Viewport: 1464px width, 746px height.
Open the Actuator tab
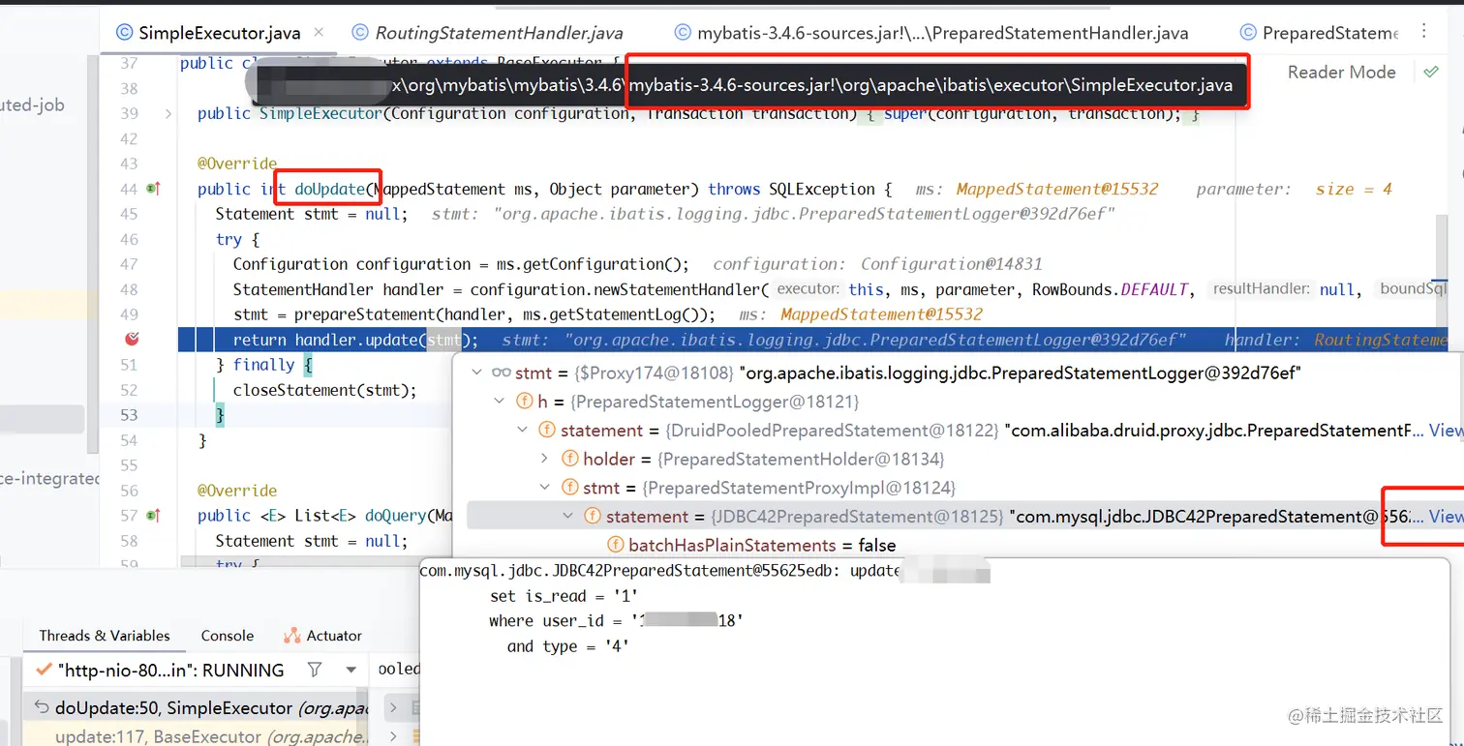(323, 636)
